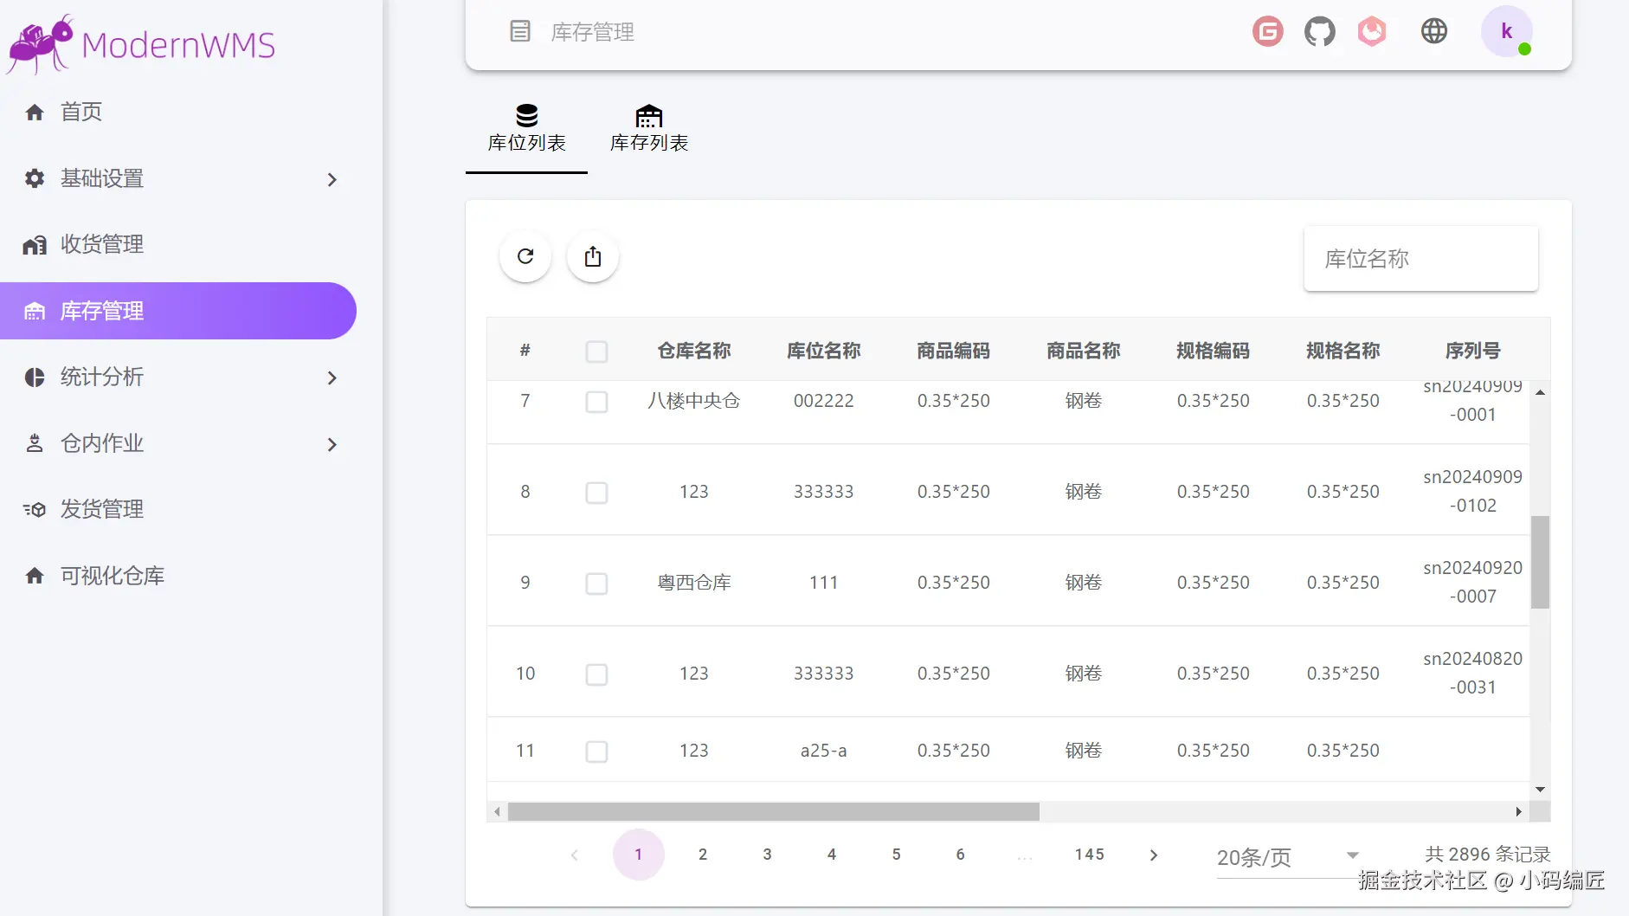
Task: Go to page 4
Action: (832, 855)
